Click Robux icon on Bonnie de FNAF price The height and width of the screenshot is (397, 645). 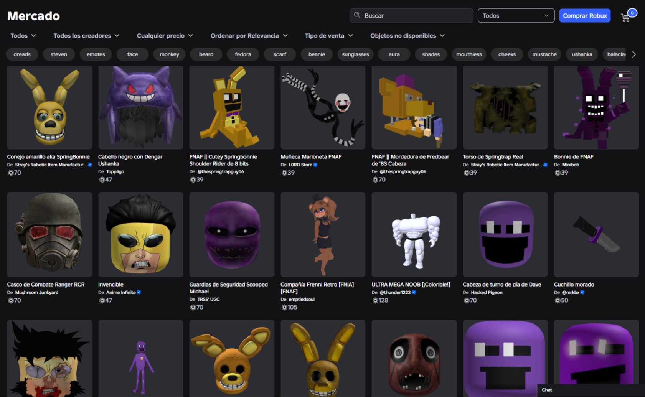tap(558, 173)
